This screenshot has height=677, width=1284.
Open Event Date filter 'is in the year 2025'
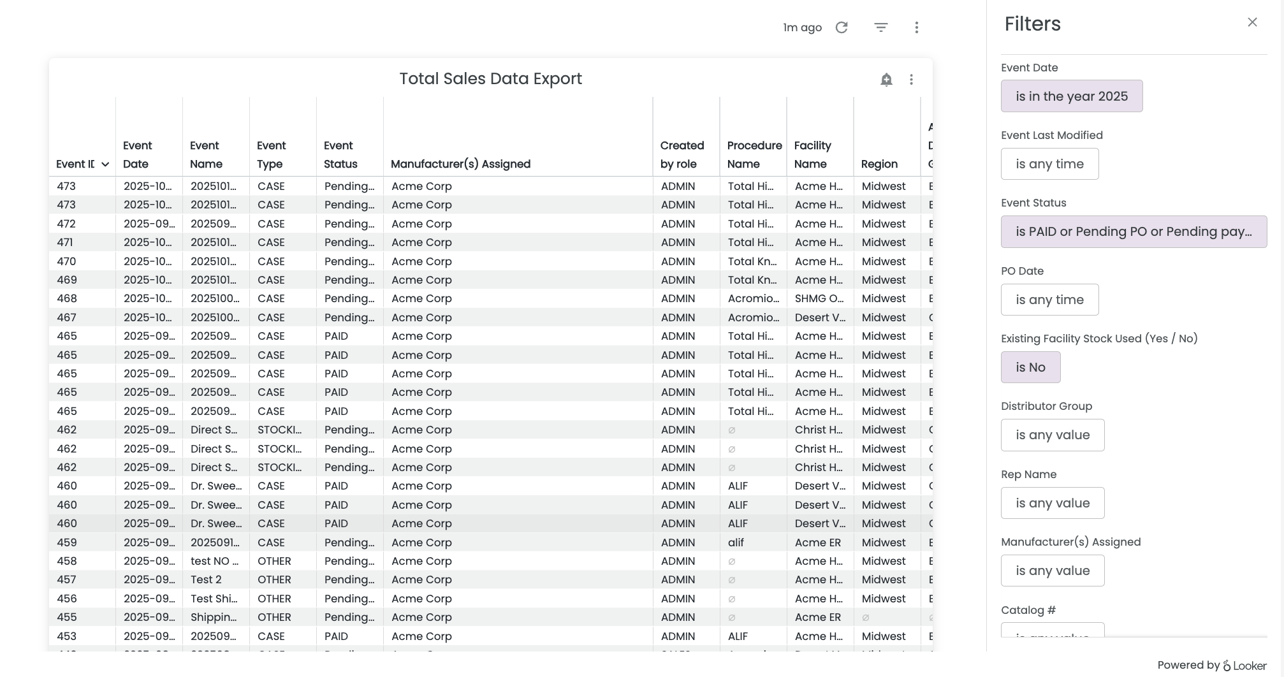point(1071,96)
